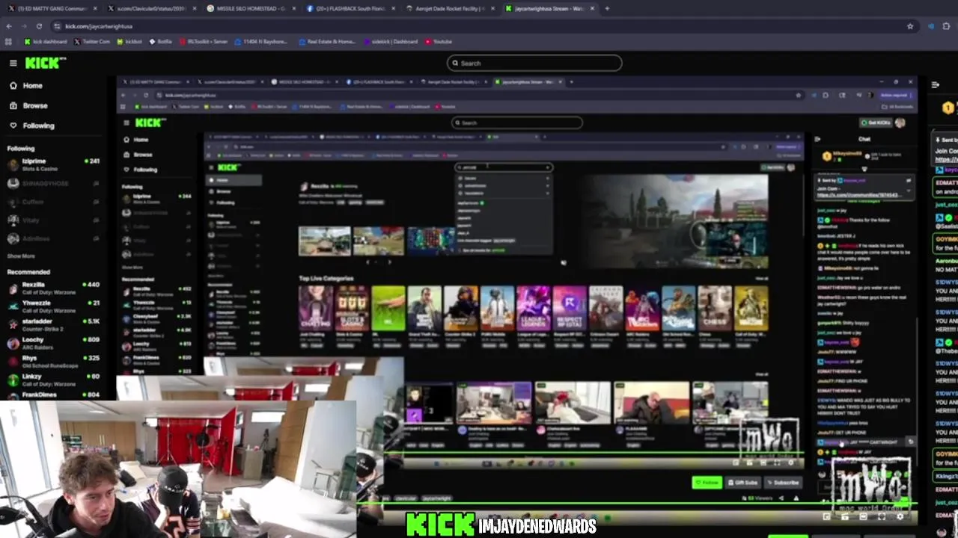
Task: Go to Home in Kick sidebar
Action: click(26, 86)
